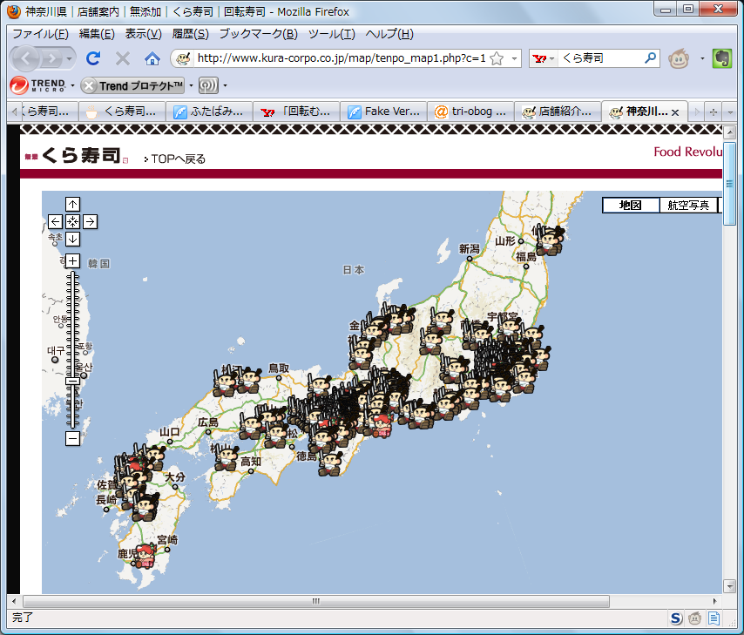Open dropdown beside wireless signal icon
The height and width of the screenshot is (635, 744).
click(x=225, y=85)
